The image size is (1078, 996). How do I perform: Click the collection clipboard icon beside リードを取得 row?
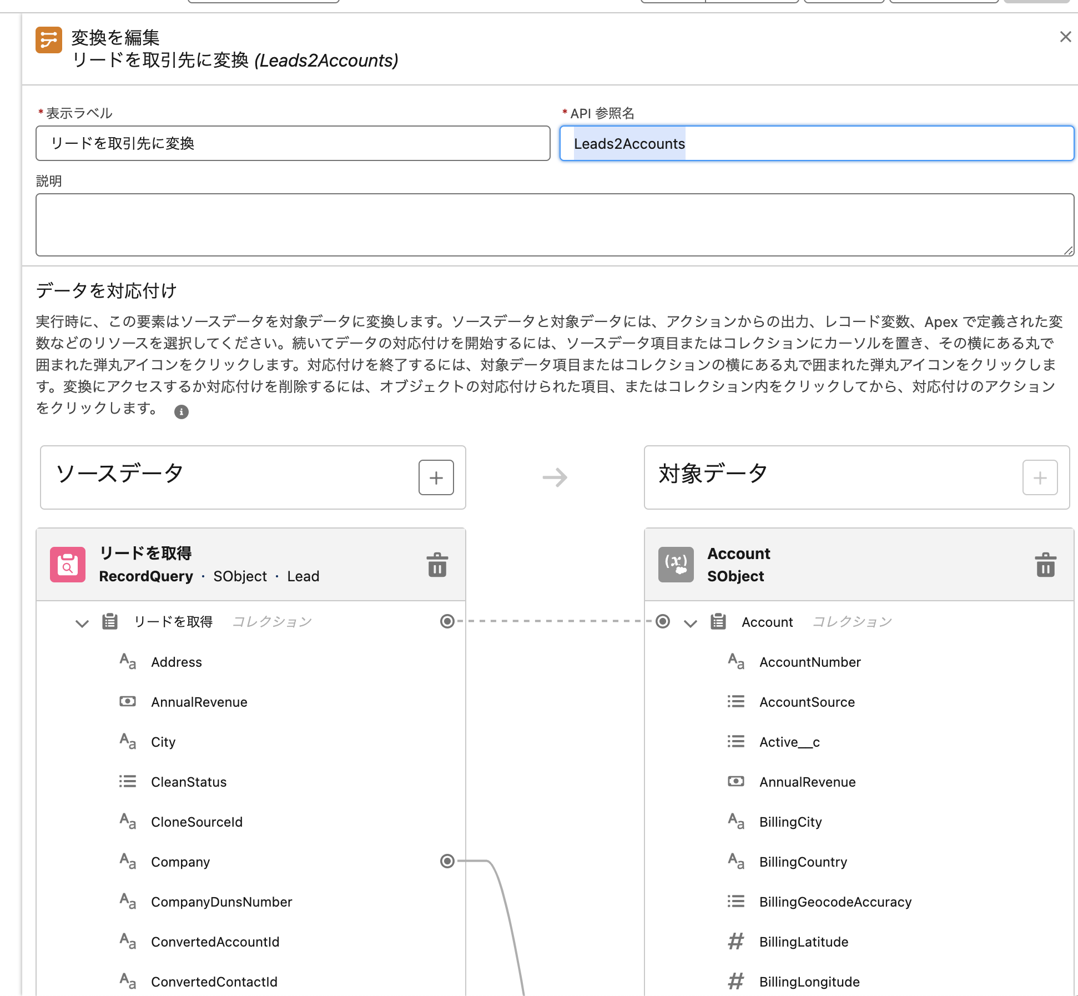click(110, 621)
